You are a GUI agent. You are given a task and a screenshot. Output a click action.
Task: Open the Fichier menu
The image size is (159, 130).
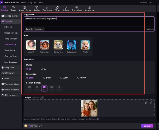coord(24,3)
